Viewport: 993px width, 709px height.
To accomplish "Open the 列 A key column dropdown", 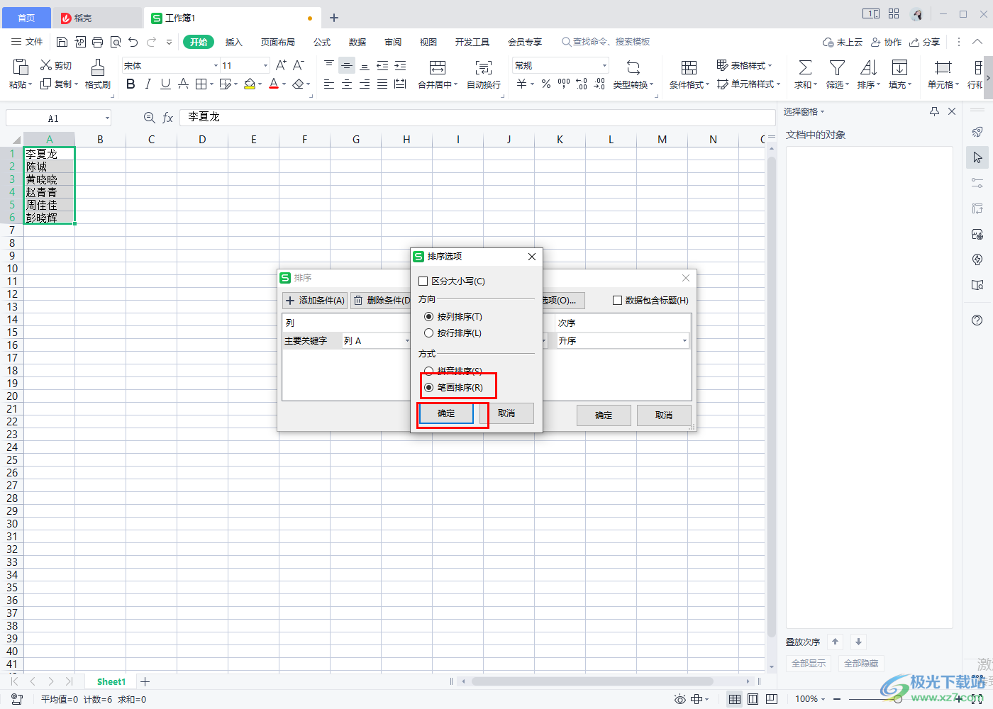I will pyautogui.click(x=406, y=341).
